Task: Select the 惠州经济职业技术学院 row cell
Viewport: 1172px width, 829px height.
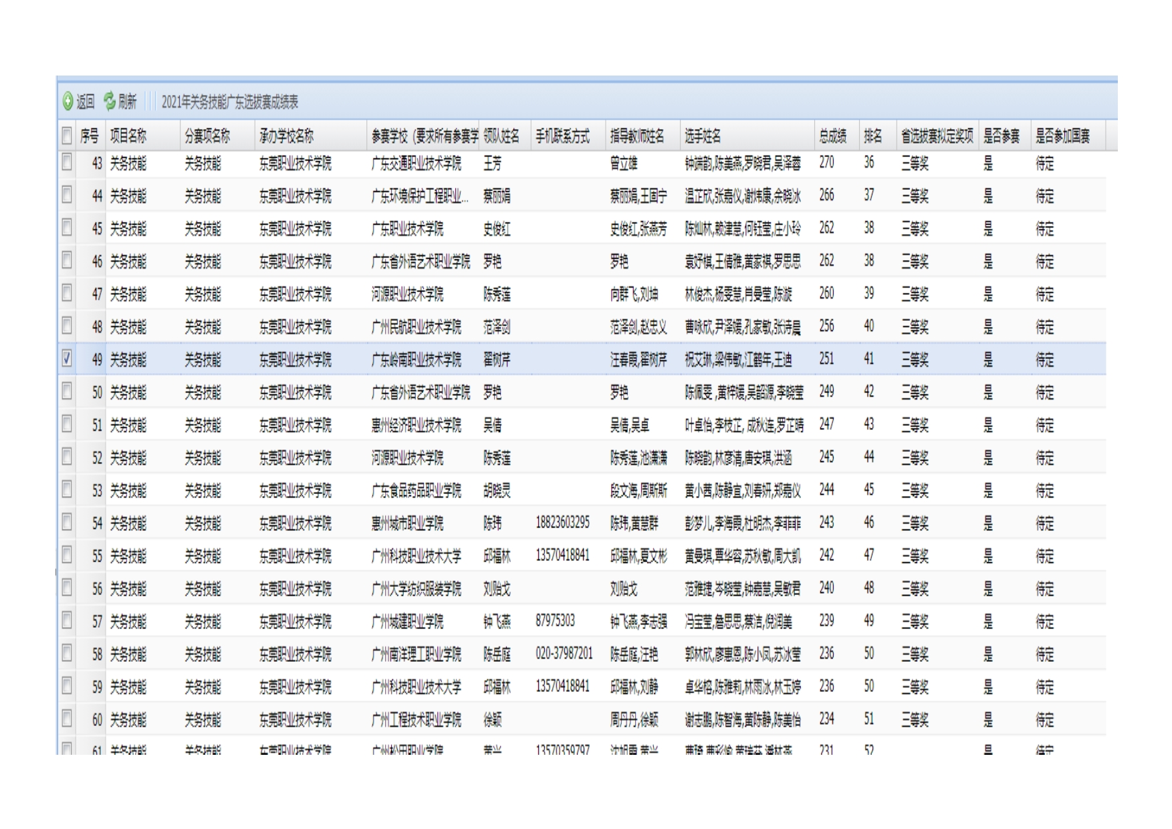Action: click(x=417, y=425)
